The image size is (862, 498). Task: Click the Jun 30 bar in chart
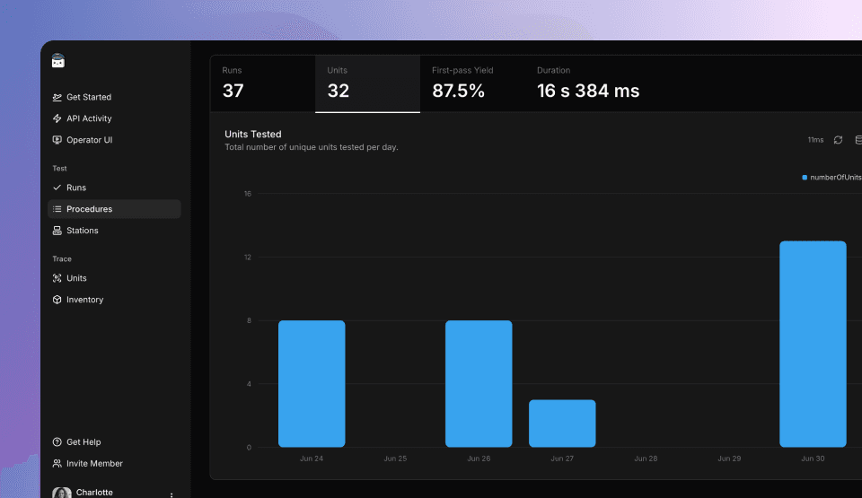(813, 344)
